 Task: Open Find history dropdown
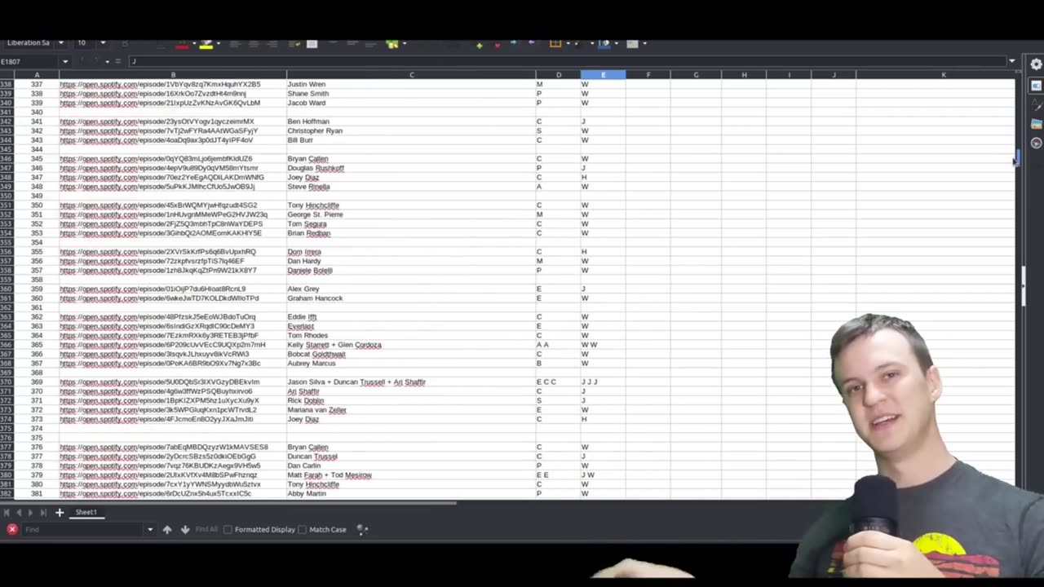coord(149,529)
